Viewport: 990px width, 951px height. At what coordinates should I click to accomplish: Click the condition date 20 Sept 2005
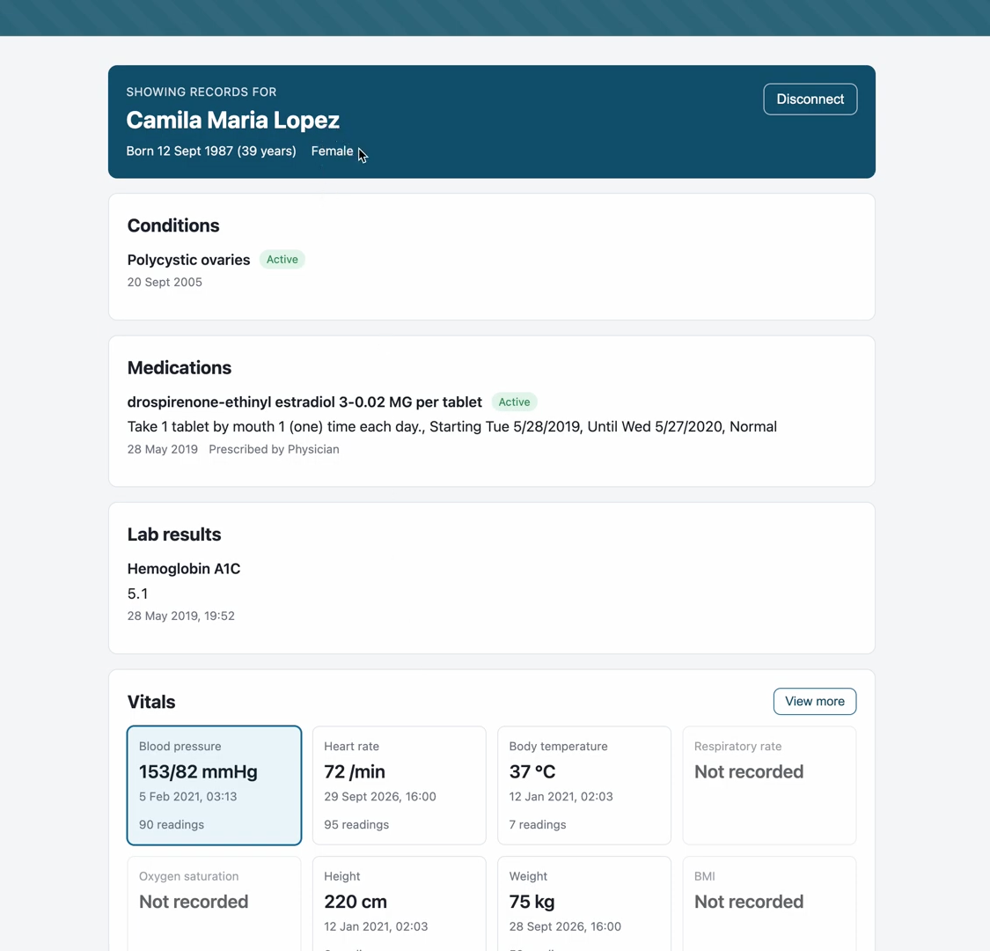[x=165, y=283]
